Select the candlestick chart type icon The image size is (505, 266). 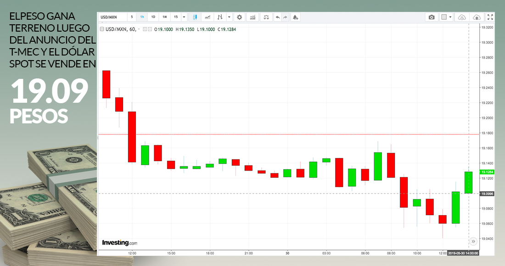point(195,17)
